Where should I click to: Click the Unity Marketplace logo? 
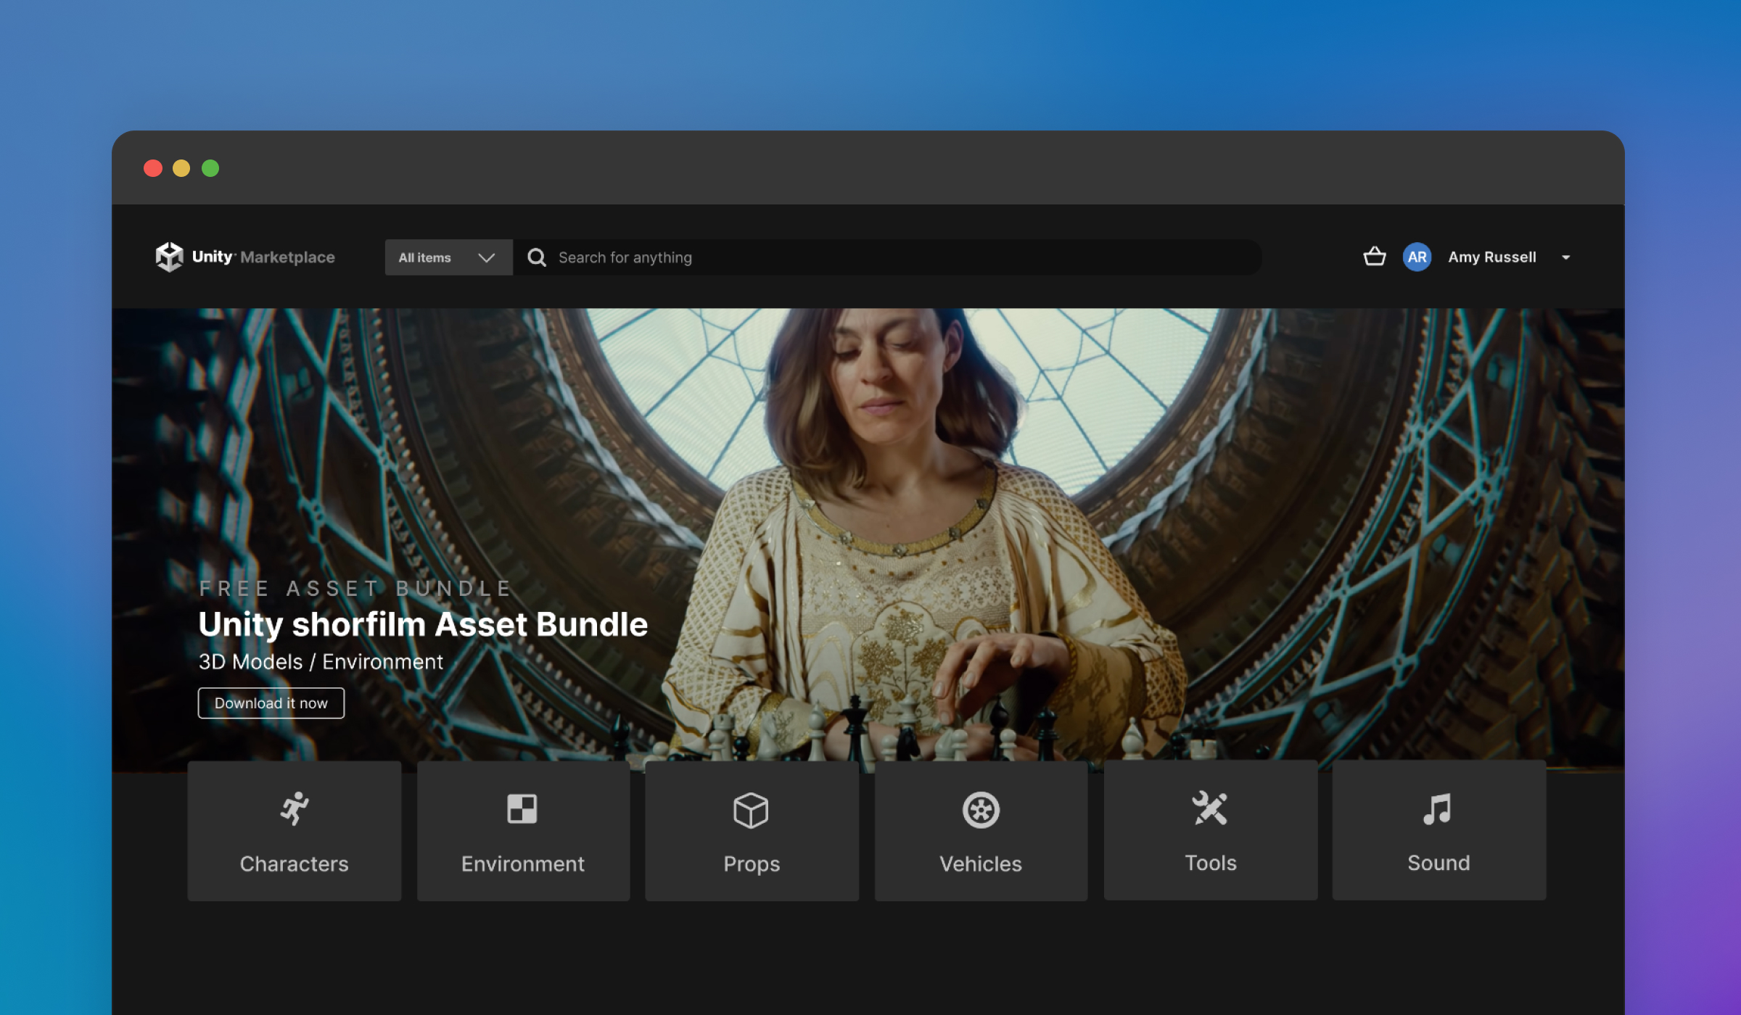pos(247,257)
